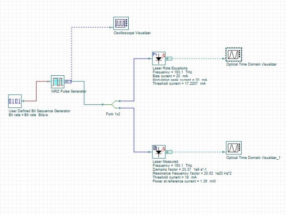This screenshot has width=286, height=215.
Task: Click the Fork 1x2 upper output port
Action: [120, 101]
